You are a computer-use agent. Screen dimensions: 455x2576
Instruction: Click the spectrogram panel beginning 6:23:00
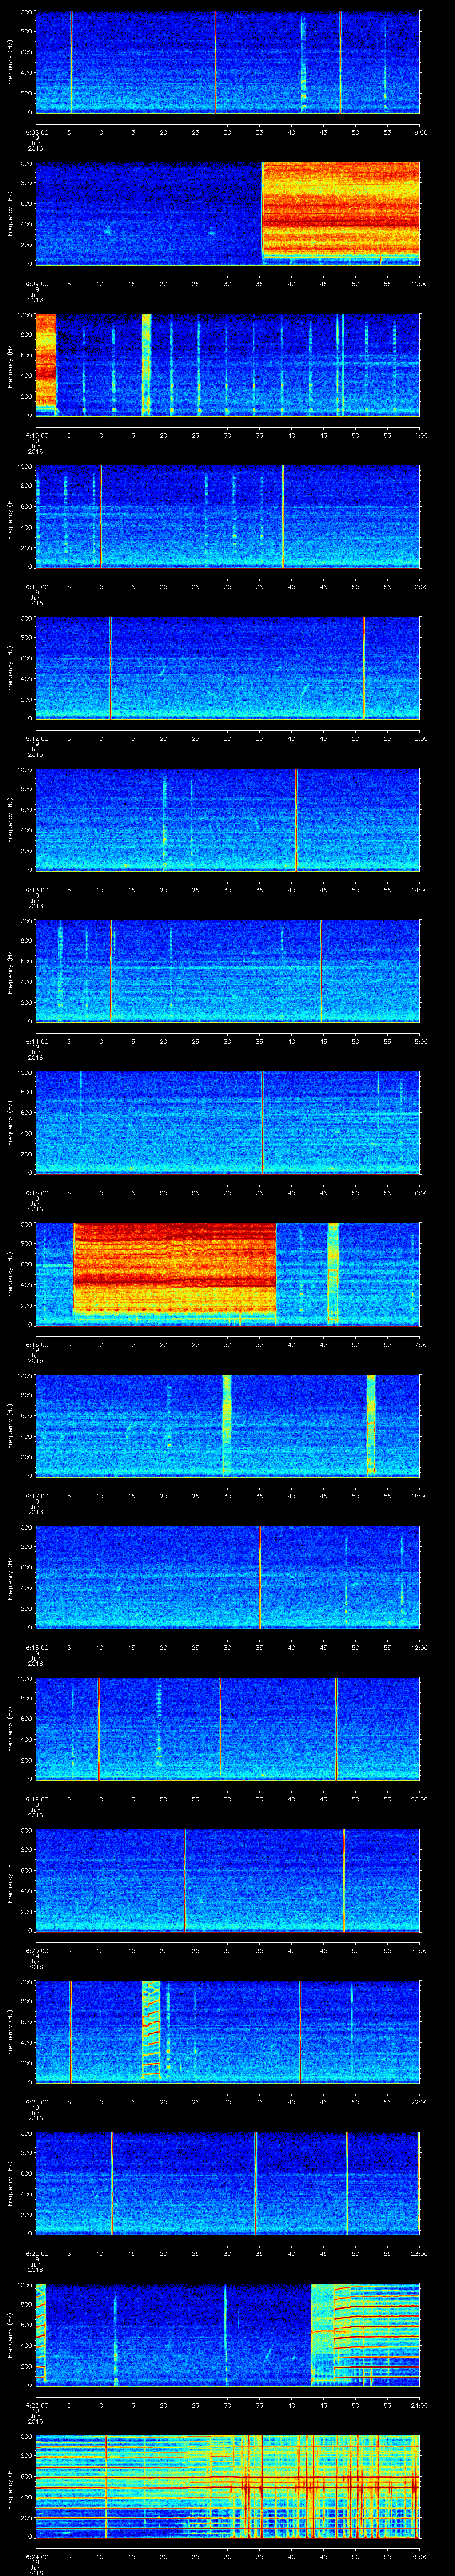pos(227,2335)
